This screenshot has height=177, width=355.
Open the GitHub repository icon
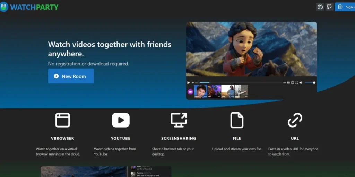tap(329, 7)
